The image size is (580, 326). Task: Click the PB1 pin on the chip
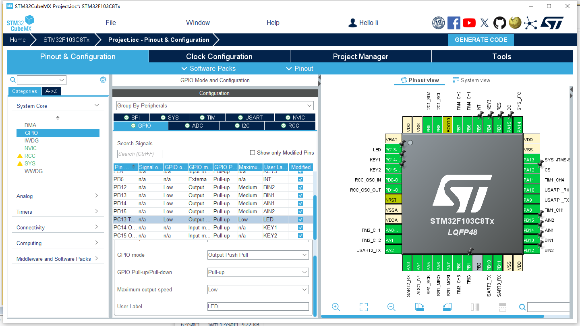point(468,263)
